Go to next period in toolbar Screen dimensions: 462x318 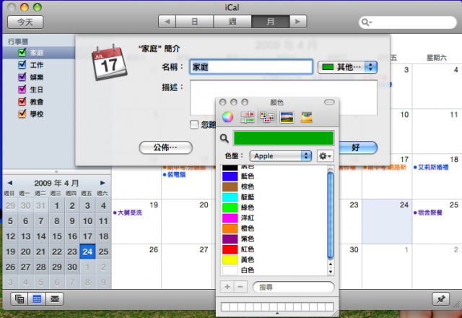click(x=298, y=22)
